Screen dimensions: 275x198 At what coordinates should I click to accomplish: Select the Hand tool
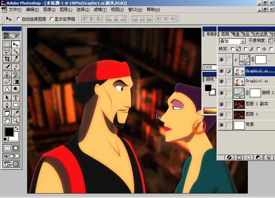7,120
